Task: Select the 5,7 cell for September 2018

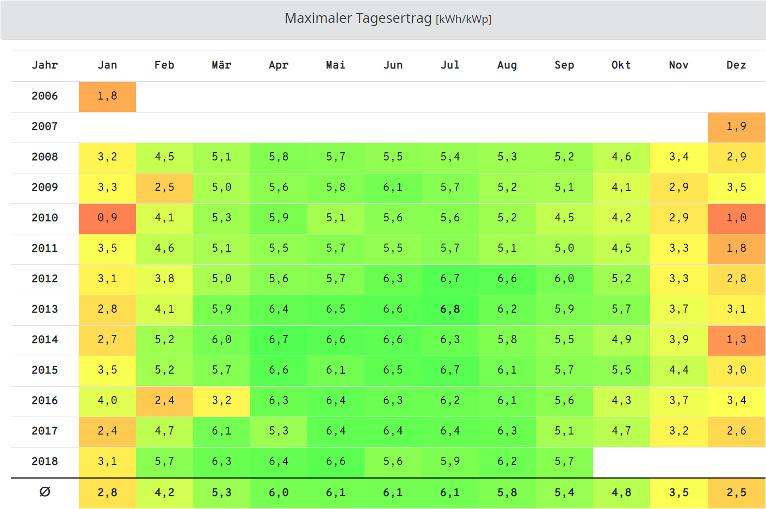Action: [x=564, y=462]
